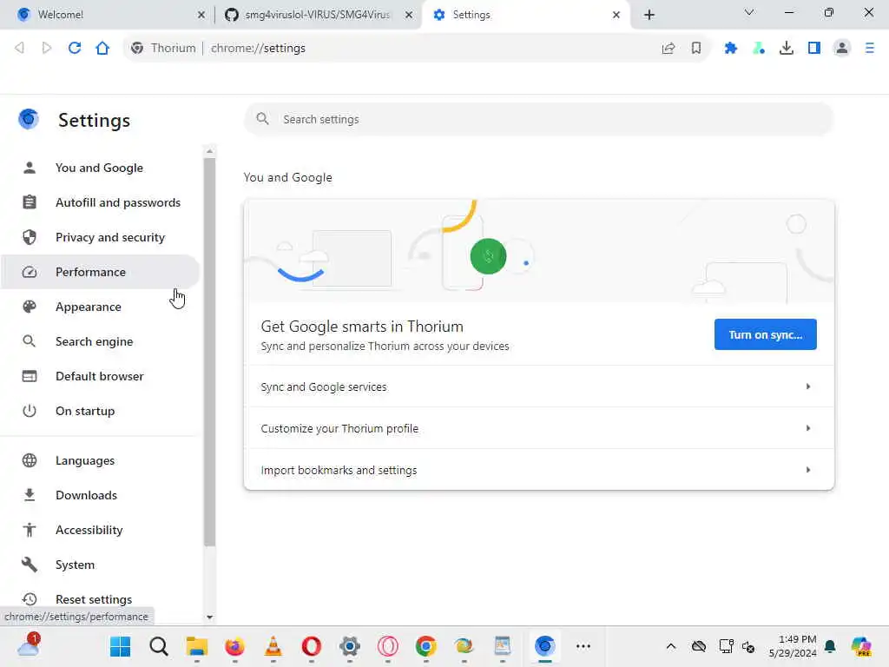This screenshot has height=667, width=889.
Task: Click the Thorium site info chip
Action: coord(163,49)
